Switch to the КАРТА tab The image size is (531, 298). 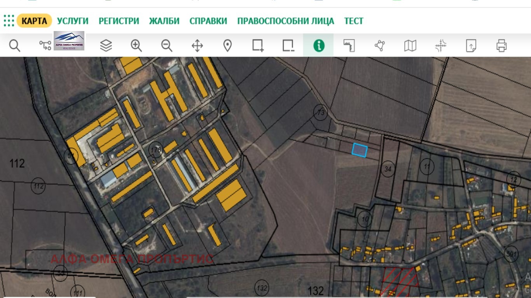click(x=34, y=21)
